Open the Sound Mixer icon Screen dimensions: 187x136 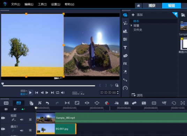117,103
